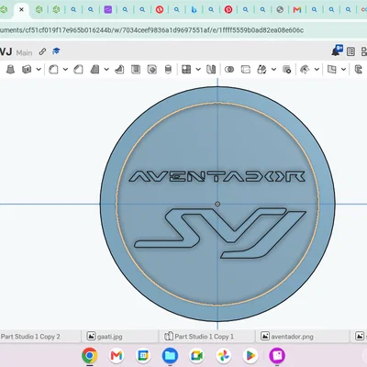The height and width of the screenshot is (367, 367).
Task: Close the active browser tab
Action: pos(21,10)
